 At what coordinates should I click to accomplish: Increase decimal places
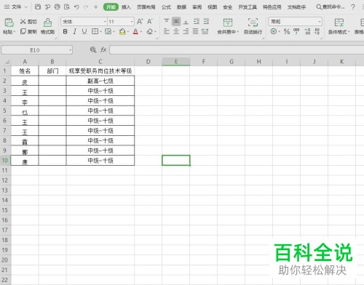(307, 31)
